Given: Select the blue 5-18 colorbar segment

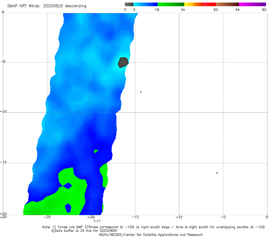Looking at the screenshot, I should point(146,4).
